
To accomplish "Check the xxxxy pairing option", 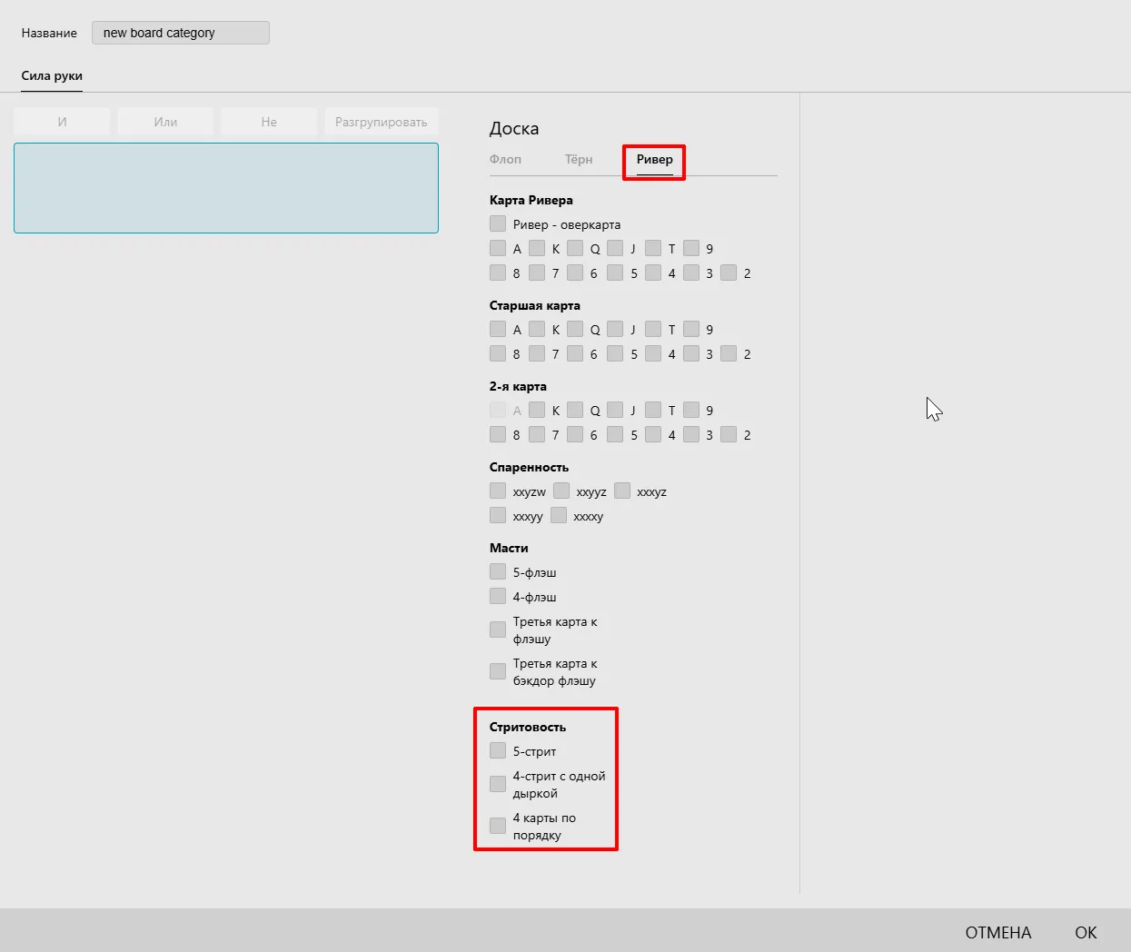I will [559, 515].
